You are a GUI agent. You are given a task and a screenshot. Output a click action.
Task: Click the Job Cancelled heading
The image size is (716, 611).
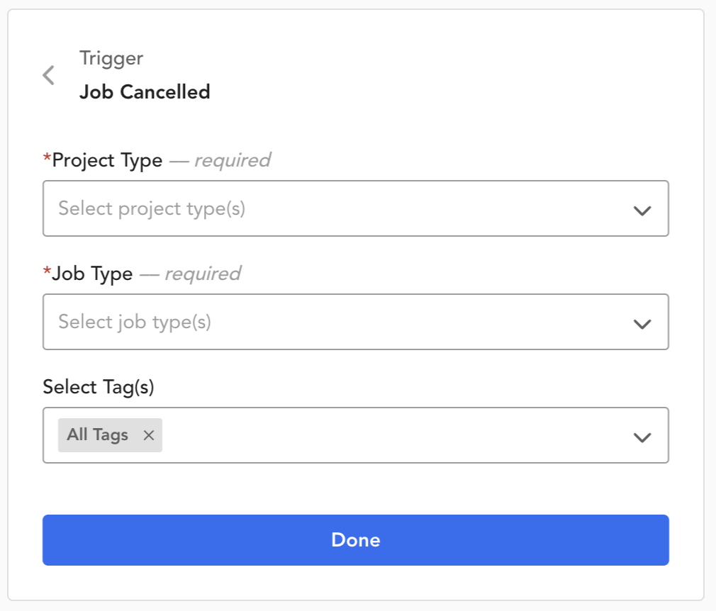(145, 91)
